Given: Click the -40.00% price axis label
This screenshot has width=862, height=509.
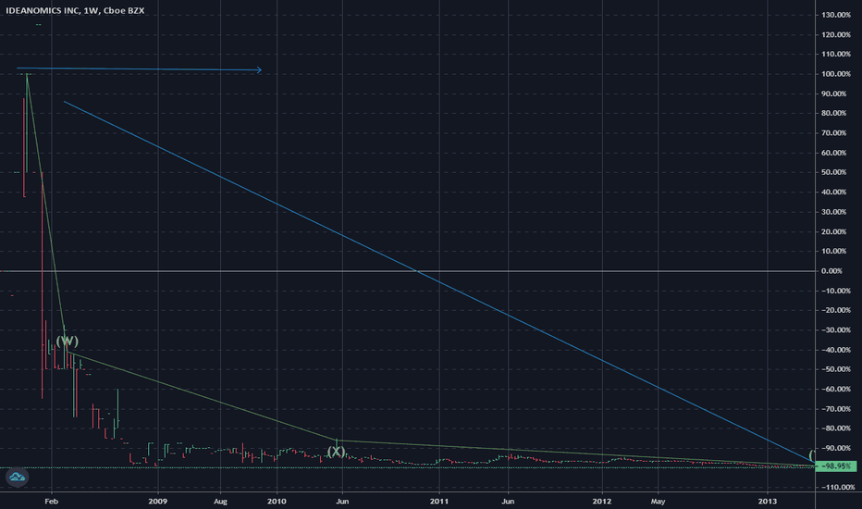Looking at the screenshot, I should point(835,350).
